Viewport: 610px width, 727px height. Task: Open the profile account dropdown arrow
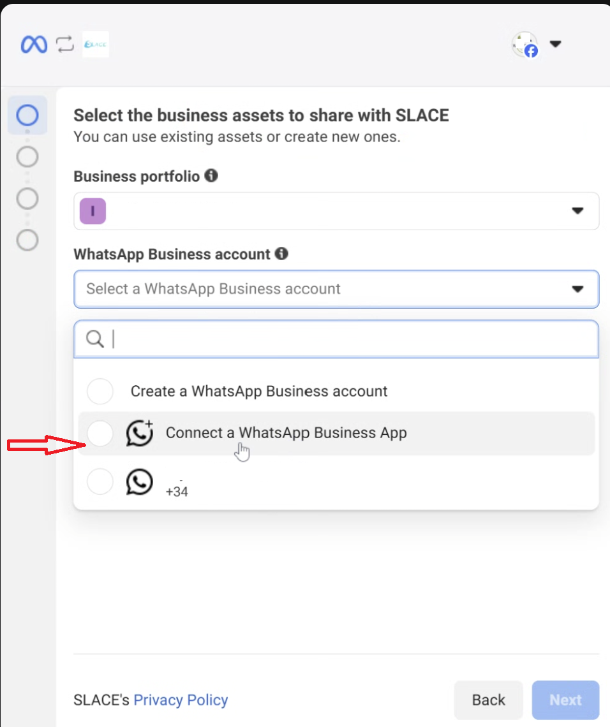(555, 45)
